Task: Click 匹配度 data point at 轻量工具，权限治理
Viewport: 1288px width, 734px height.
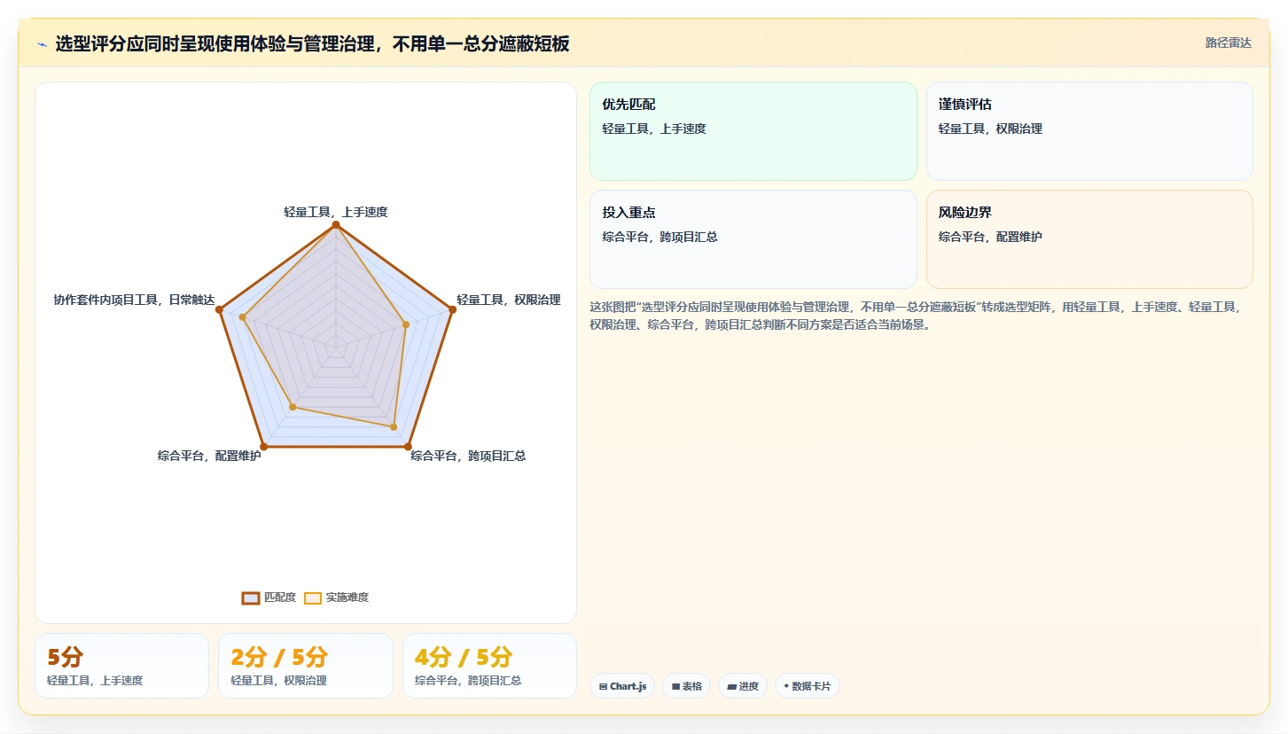Action: pyautogui.click(x=452, y=309)
